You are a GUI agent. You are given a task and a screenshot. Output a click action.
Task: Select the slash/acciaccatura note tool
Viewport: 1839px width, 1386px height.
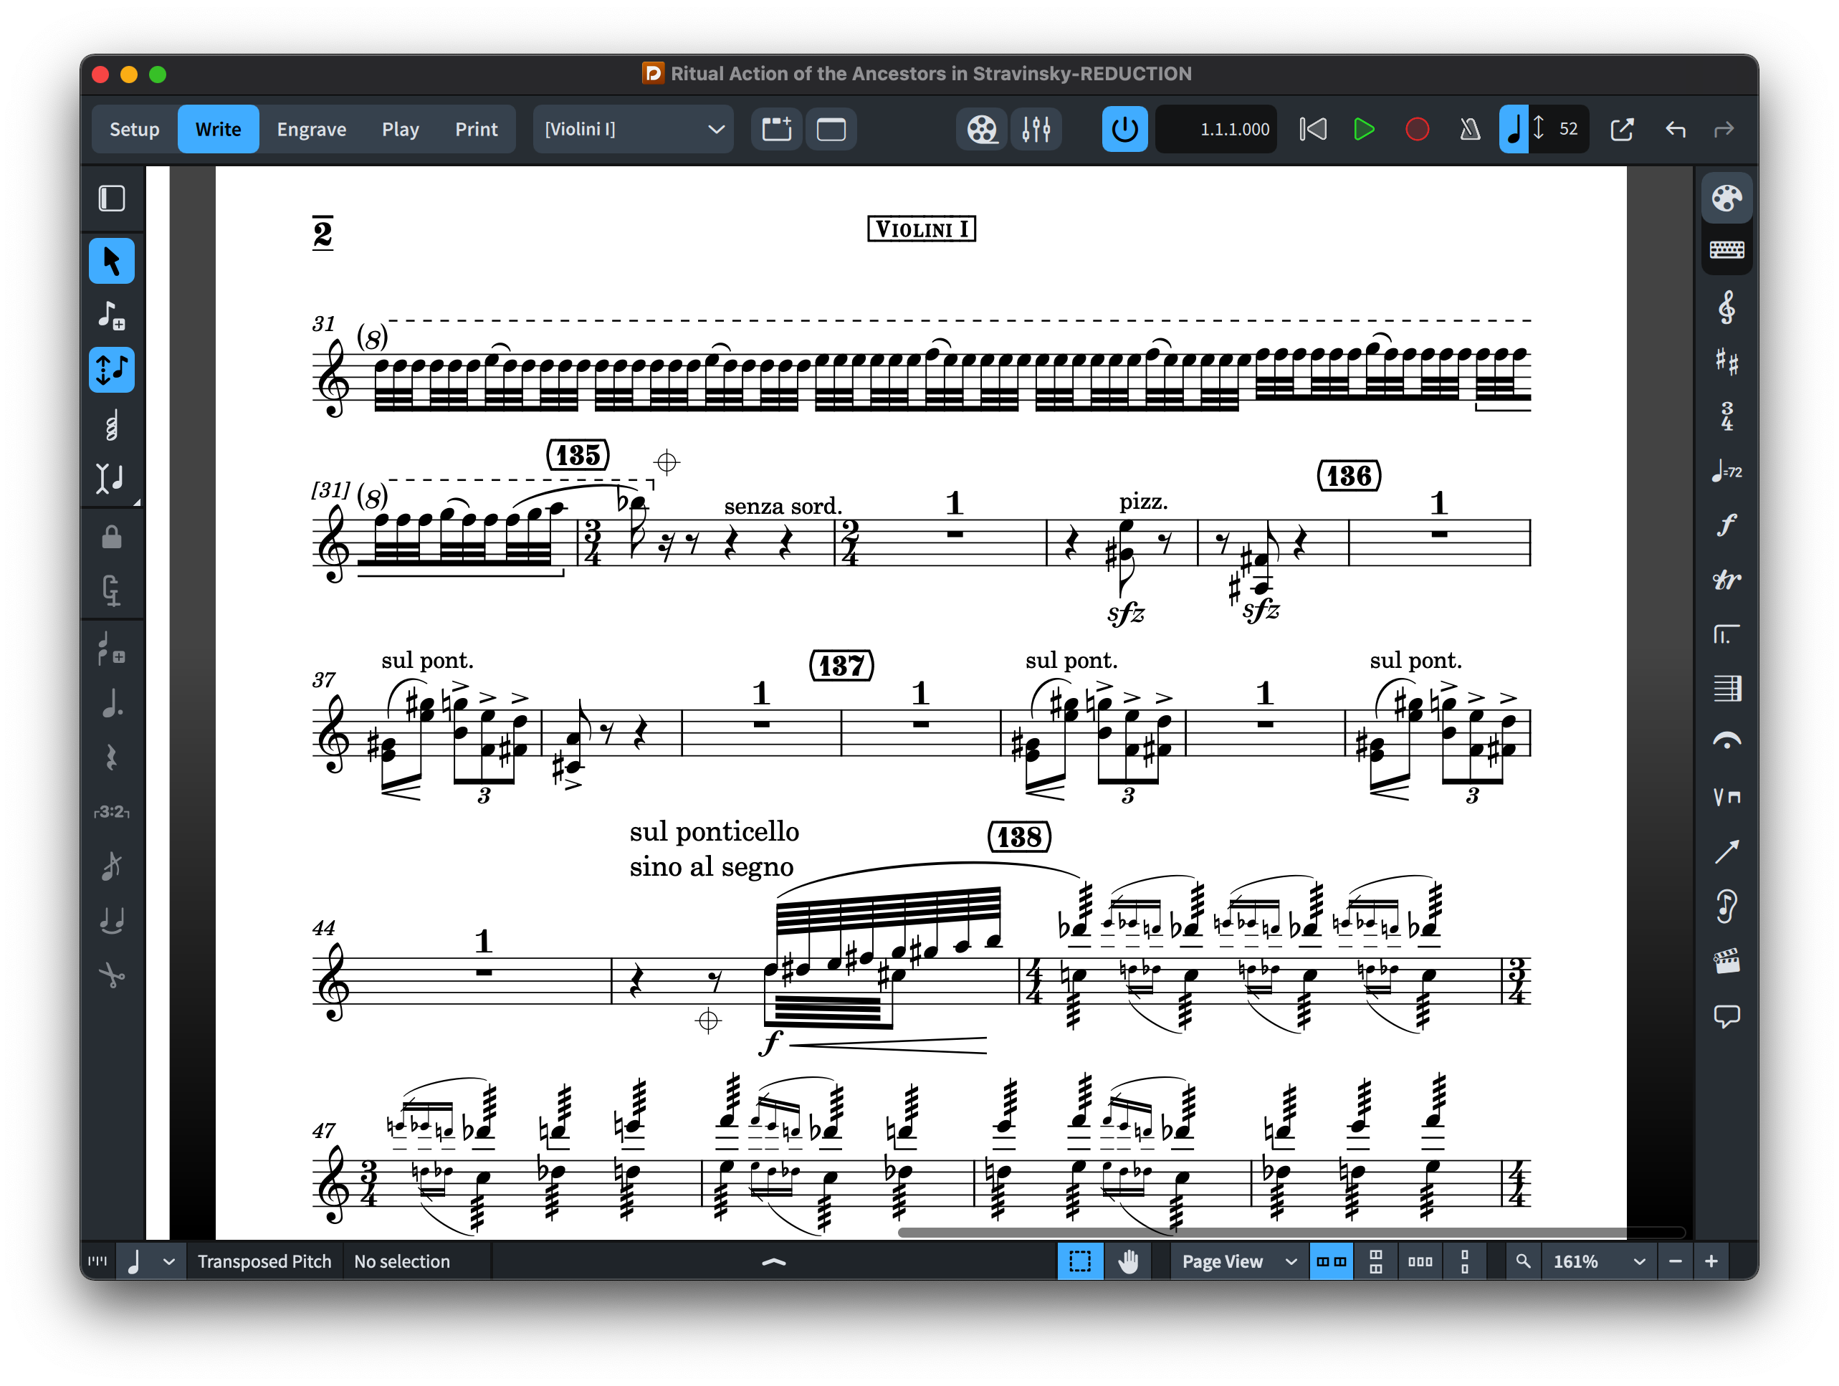click(x=111, y=866)
